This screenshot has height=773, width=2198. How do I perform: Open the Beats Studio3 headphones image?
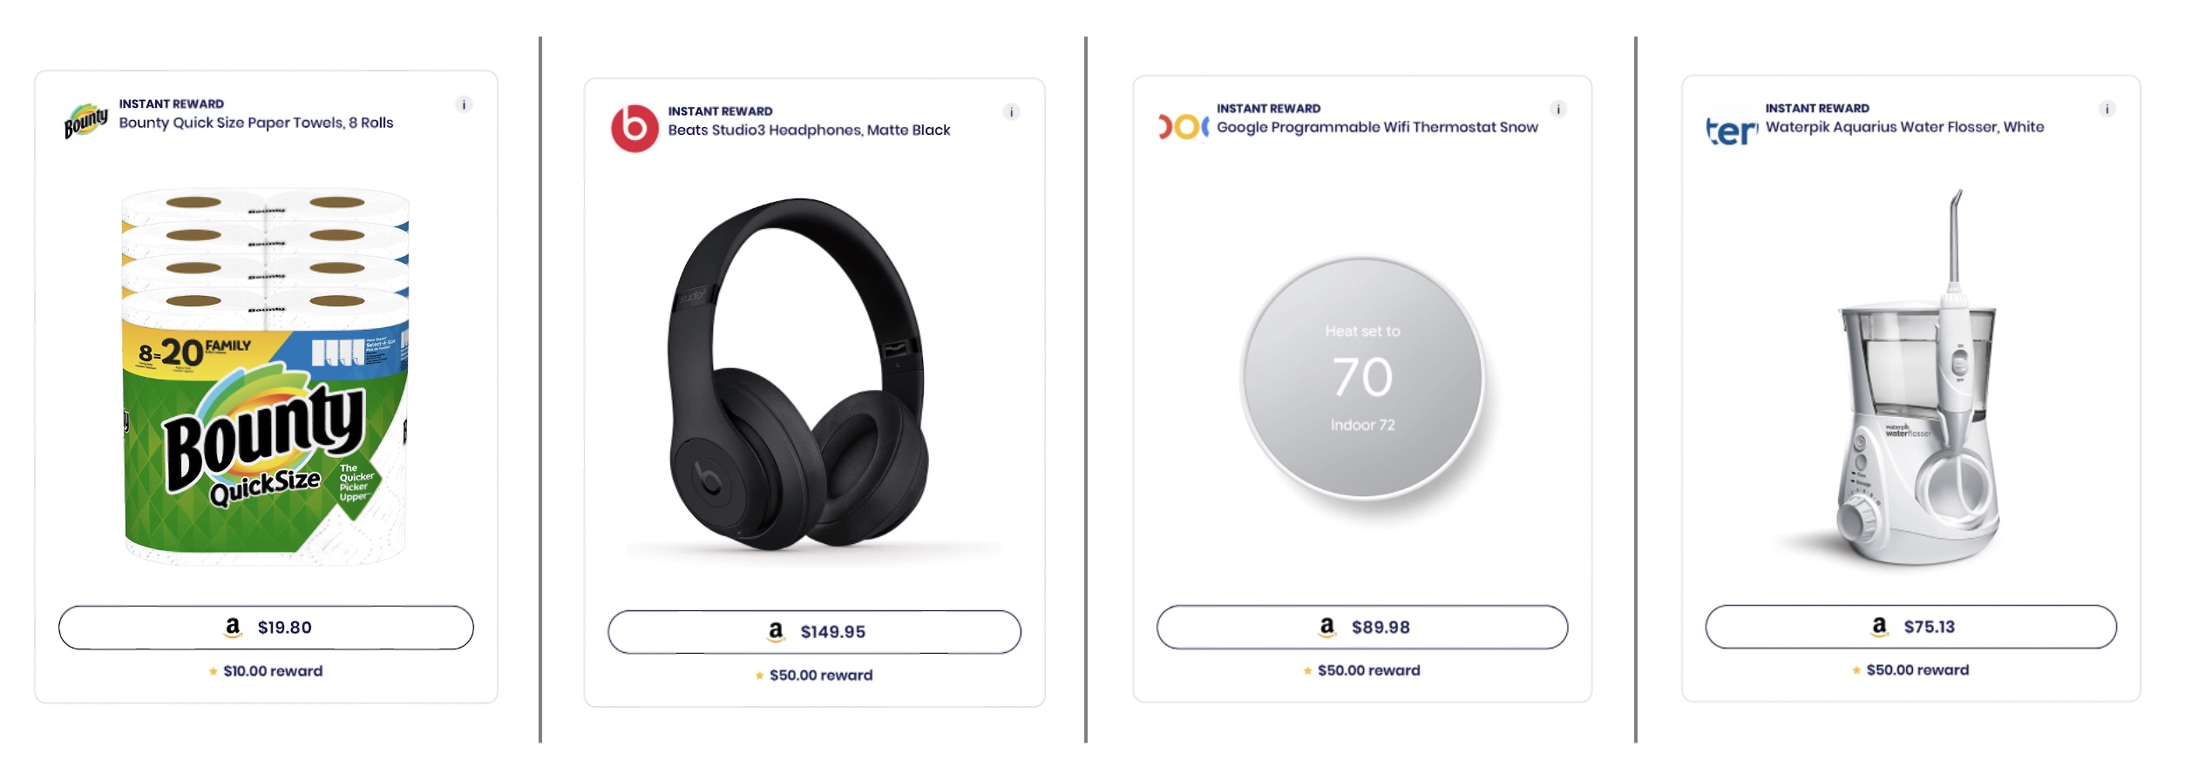click(797, 374)
